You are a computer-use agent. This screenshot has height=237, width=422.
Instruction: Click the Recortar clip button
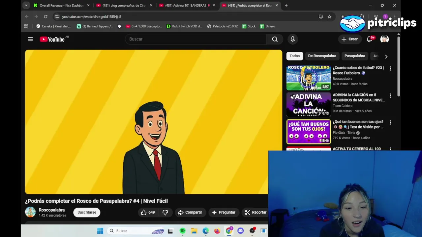256,212
